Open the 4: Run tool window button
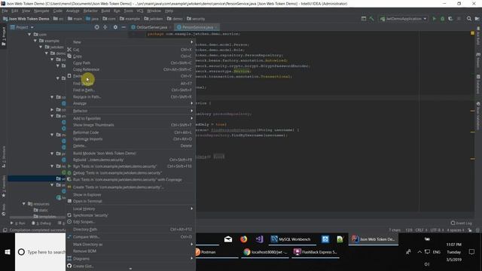Screen dimensions: 482x271 [18, 223]
